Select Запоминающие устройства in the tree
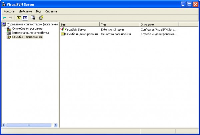This screenshot has height=135, width=200. tap(30, 33)
